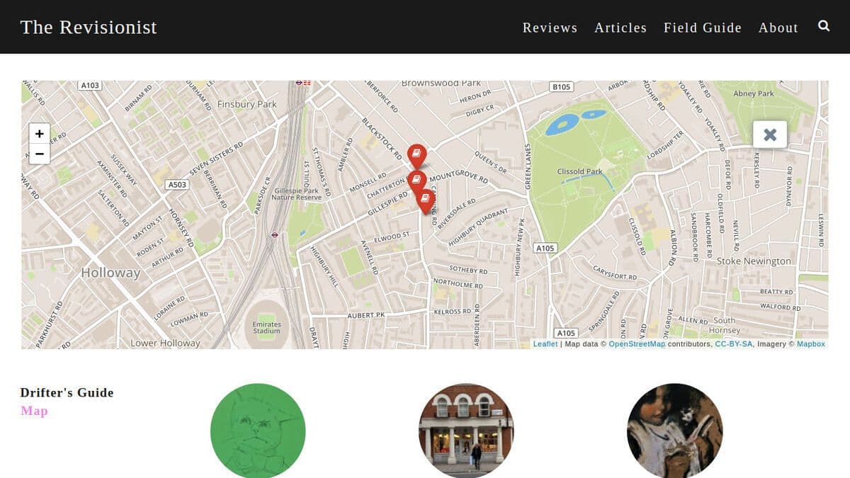
Task: Open the Leaflet attribution link
Action: tap(545, 344)
